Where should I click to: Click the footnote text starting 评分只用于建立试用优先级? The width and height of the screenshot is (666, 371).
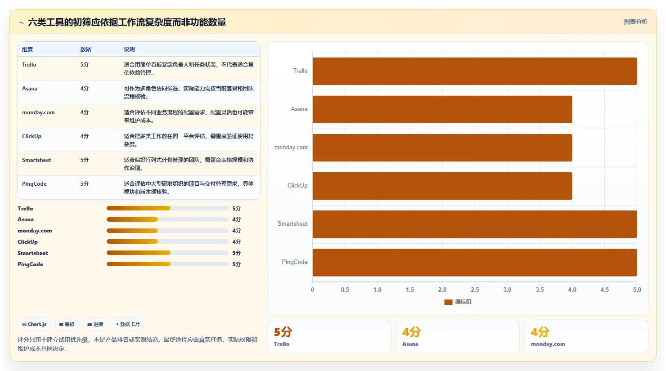(138, 344)
